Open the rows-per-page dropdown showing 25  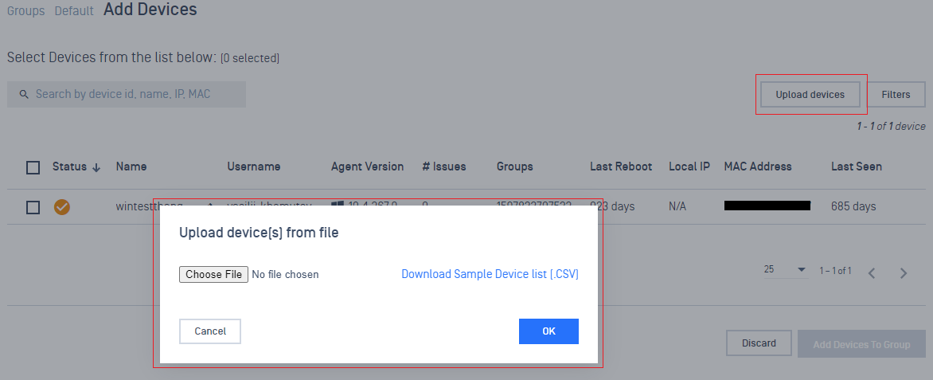pos(786,270)
